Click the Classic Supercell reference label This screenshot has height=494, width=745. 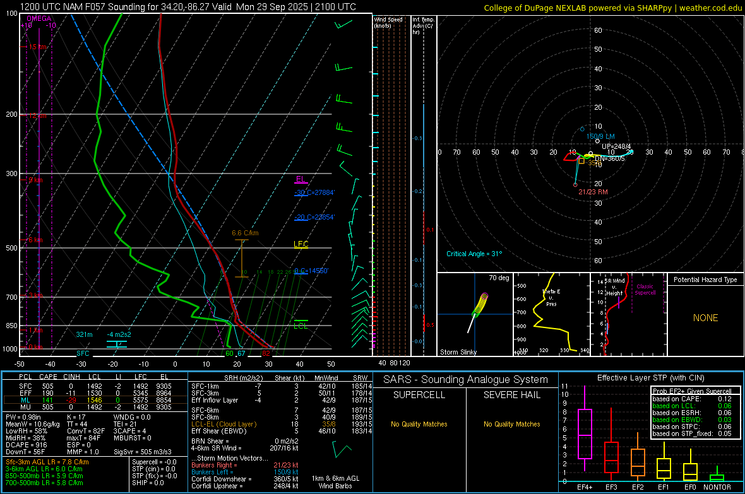tap(645, 290)
